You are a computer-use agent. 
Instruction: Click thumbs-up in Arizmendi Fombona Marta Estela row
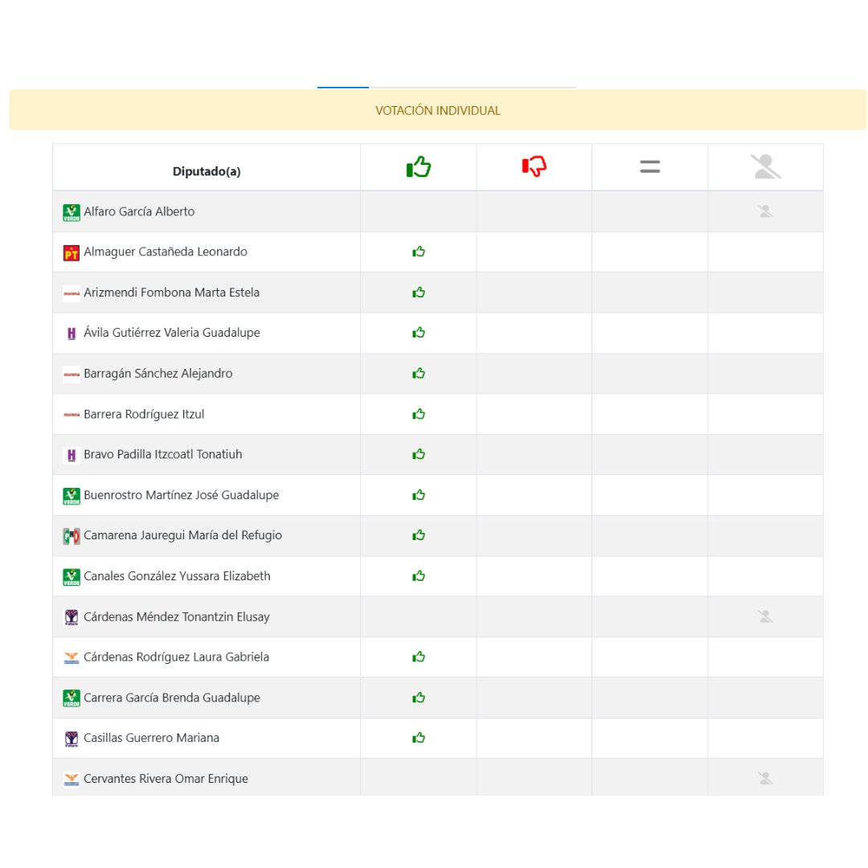tap(419, 293)
